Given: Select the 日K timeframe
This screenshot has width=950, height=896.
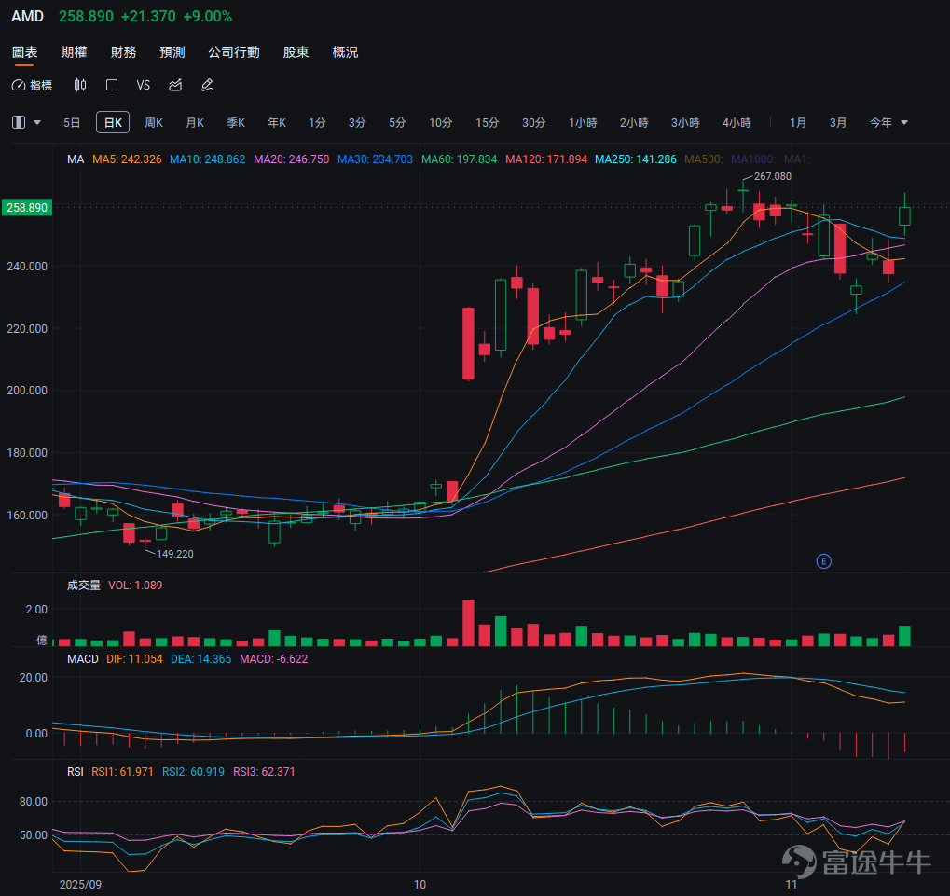Looking at the screenshot, I should [113, 123].
